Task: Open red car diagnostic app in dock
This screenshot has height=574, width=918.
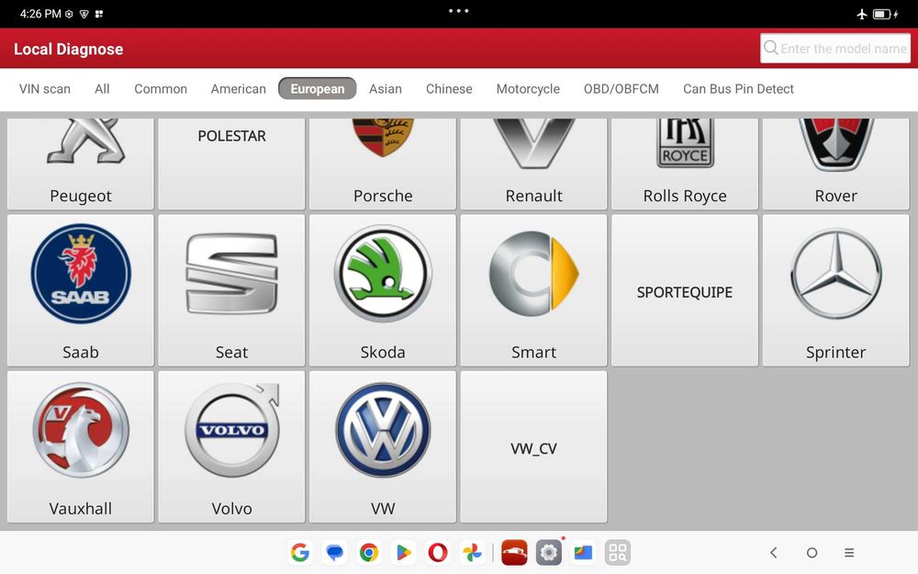Action: click(x=515, y=552)
